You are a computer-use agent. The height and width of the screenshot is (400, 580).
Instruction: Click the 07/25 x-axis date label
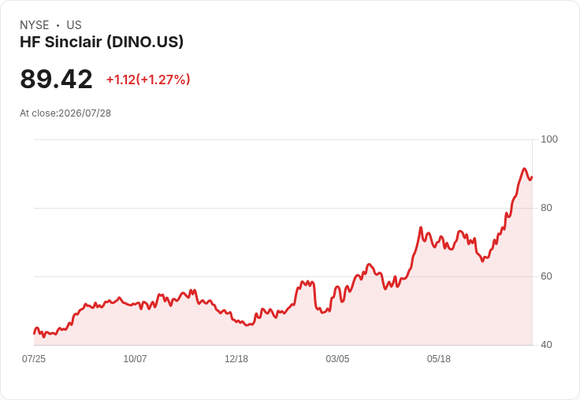(34, 358)
